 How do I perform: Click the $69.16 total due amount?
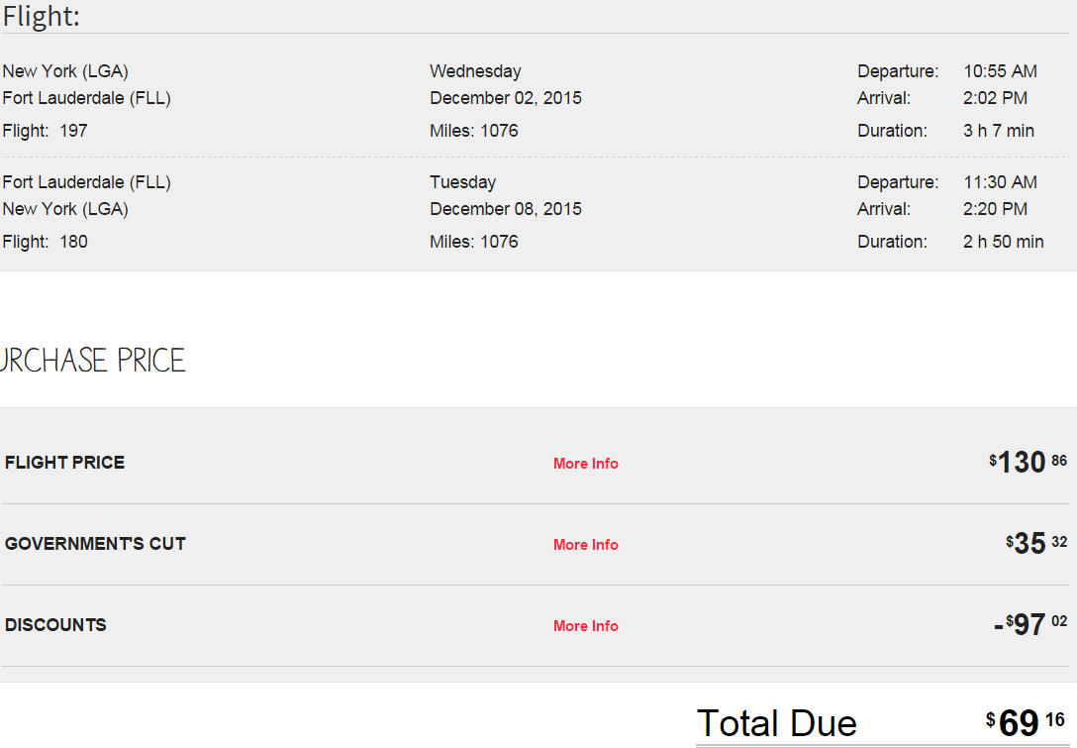[x=1025, y=722]
